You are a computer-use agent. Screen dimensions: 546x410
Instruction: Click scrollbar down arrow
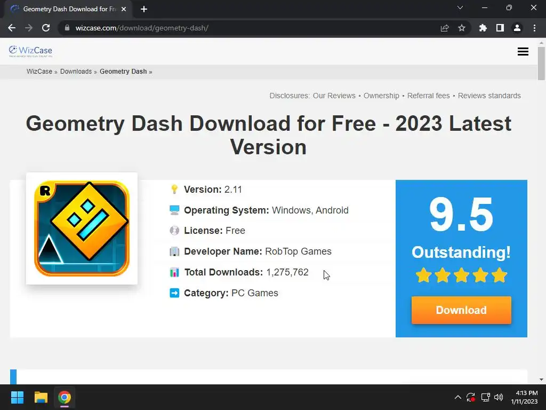[541, 380]
